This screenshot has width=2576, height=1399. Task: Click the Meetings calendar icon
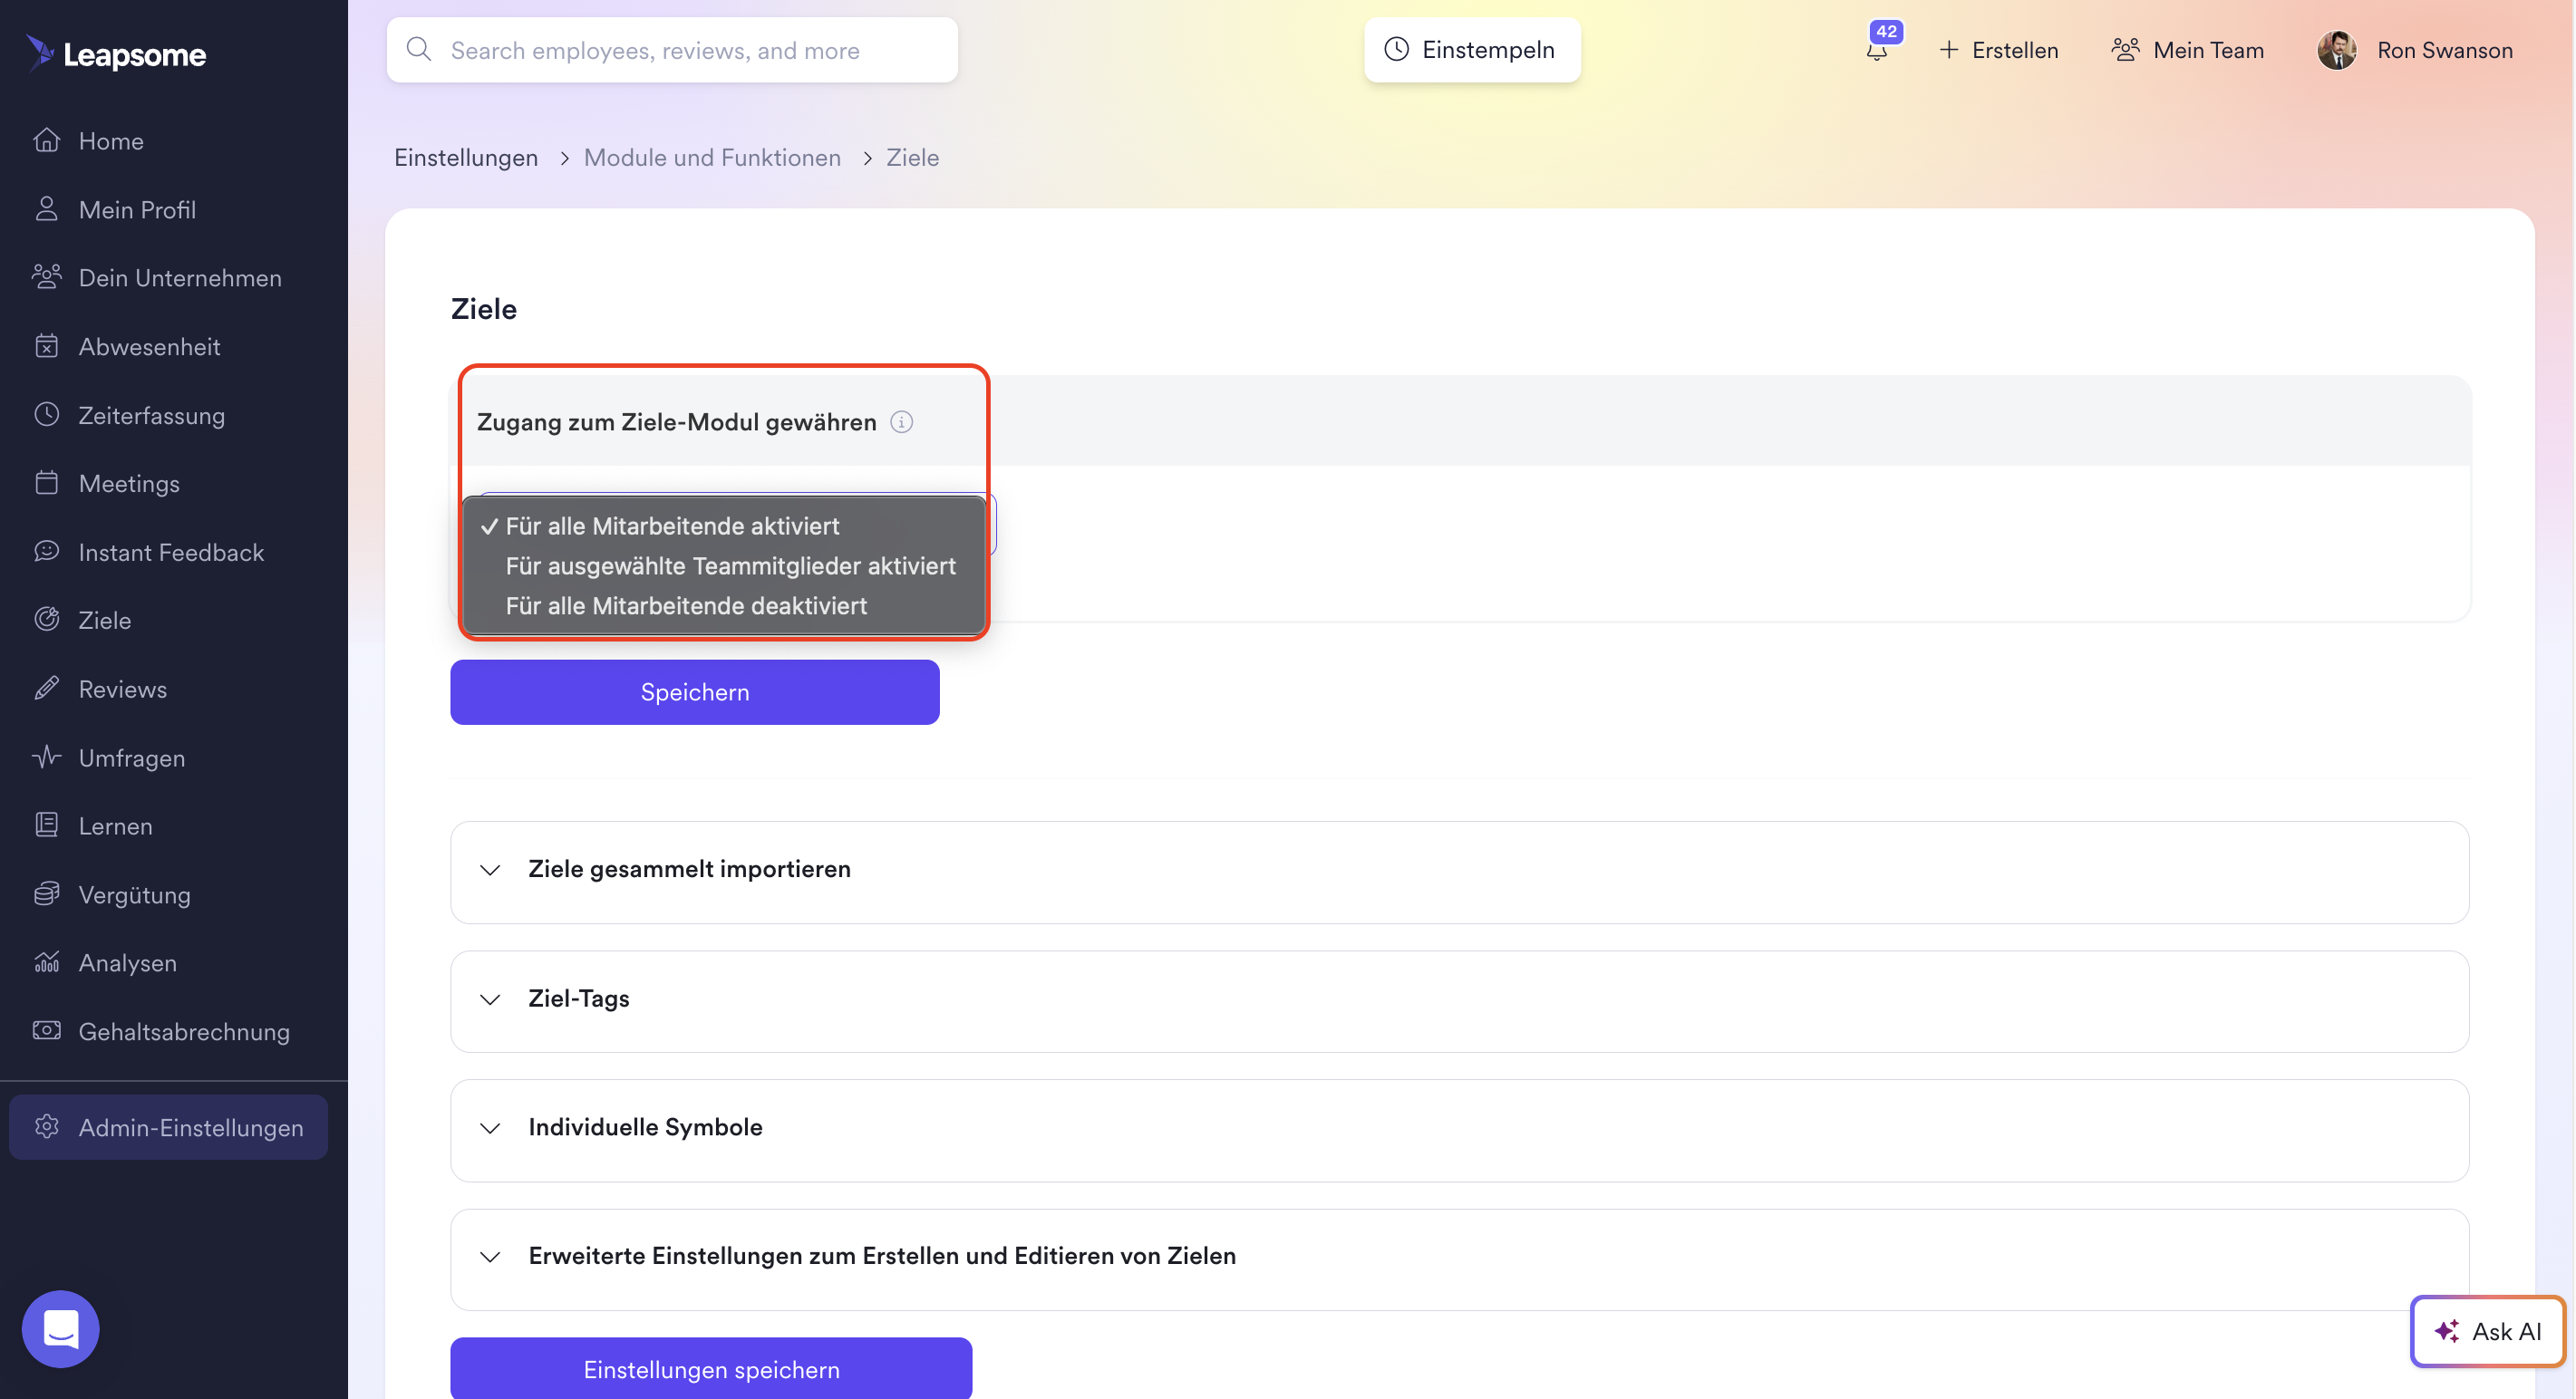(x=47, y=483)
